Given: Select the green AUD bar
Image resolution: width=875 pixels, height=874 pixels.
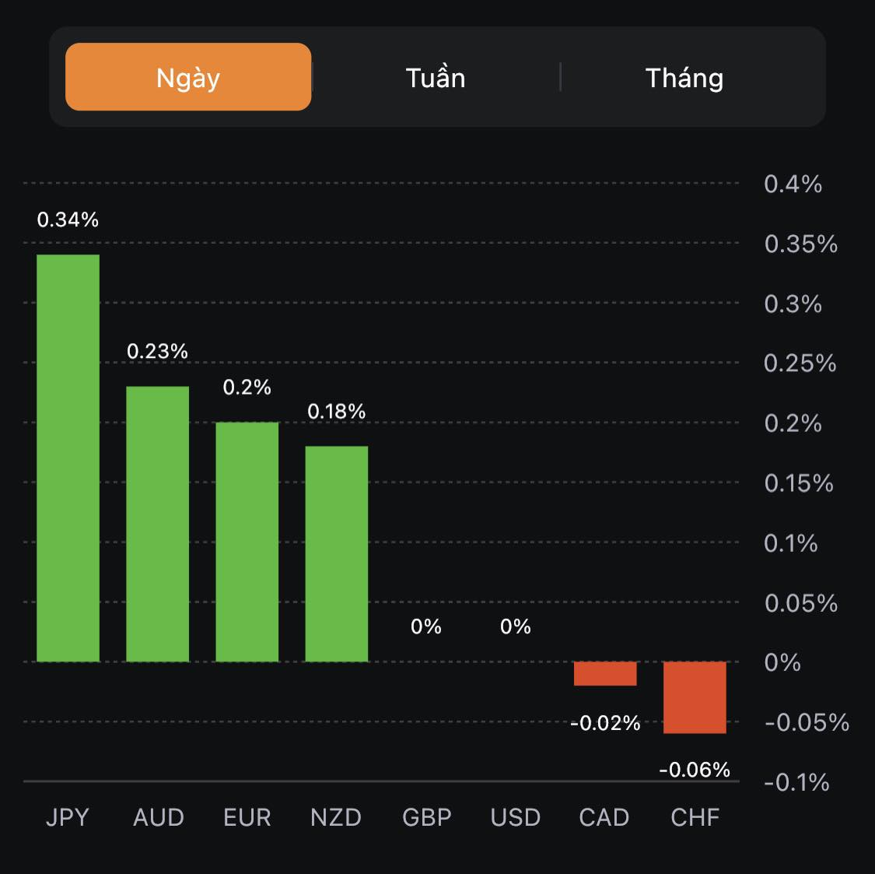Looking at the screenshot, I should click(x=158, y=524).
